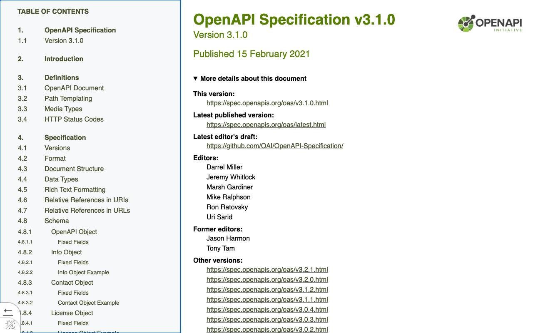Image resolution: width=533 pixels, height=333 pixels.
Task: Open the latest published version link
Action: click(x=266, y=124)
